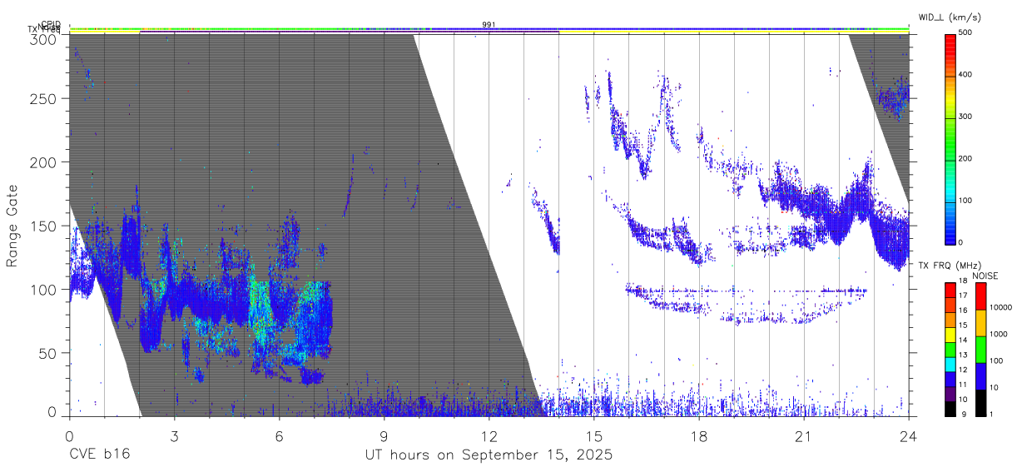Click the "1" label on NOISE legend
The width and height of the screenshot is (1022, 472).
point(992,414)
